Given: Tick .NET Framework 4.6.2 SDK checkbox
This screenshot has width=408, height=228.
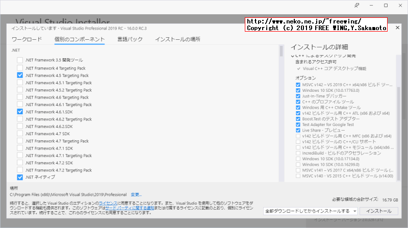Looking at the screenshot, I should click(x=20, y=126).
